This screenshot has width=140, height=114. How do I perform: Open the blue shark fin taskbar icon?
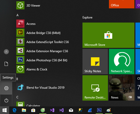(x=90, y=110)
